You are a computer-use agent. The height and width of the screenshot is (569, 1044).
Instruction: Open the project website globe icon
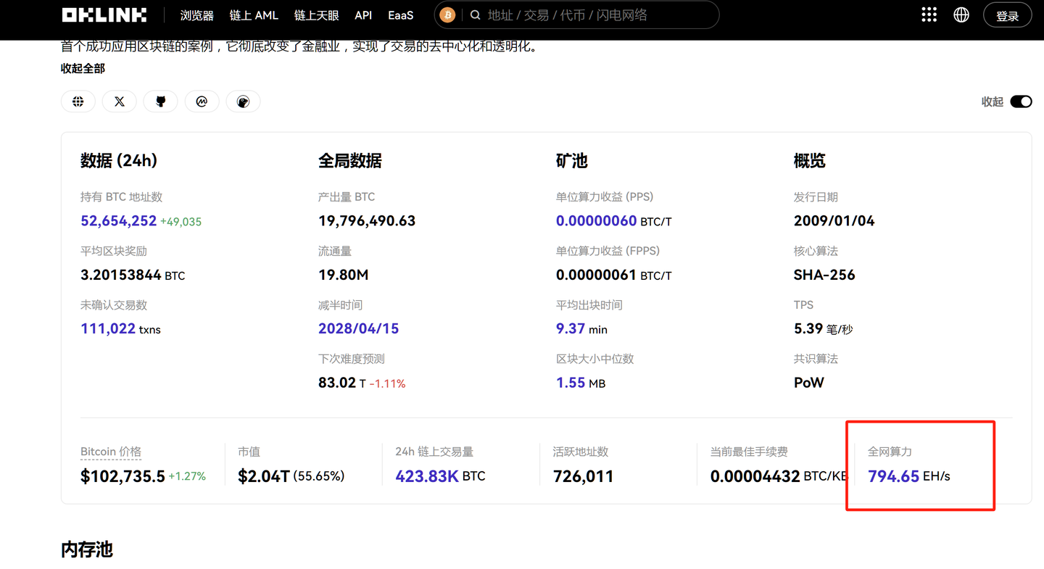tap(78, 101)
